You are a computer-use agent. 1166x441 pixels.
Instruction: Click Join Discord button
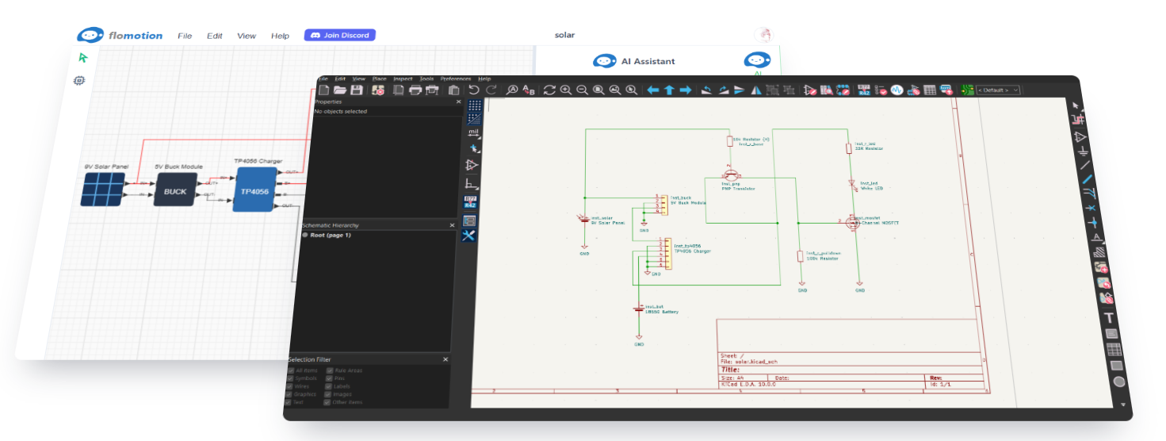340,35
